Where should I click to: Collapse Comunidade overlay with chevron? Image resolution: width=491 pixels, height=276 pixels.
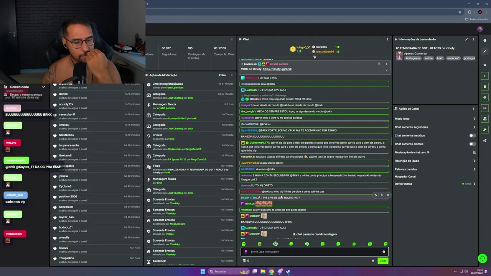pyautogui.click(x=43, y=87)
